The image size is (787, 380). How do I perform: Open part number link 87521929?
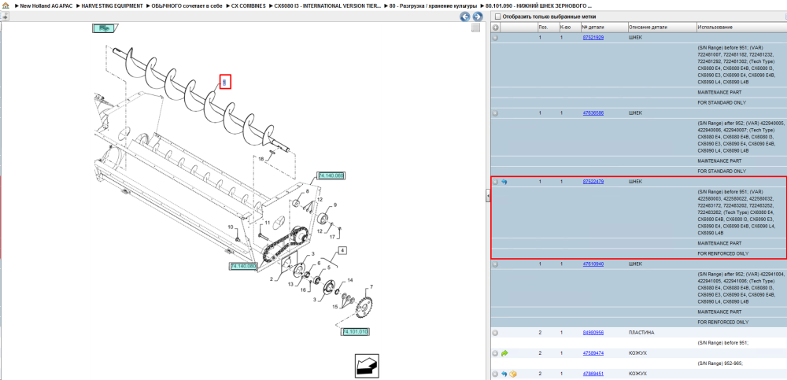[x=593, y=38]
